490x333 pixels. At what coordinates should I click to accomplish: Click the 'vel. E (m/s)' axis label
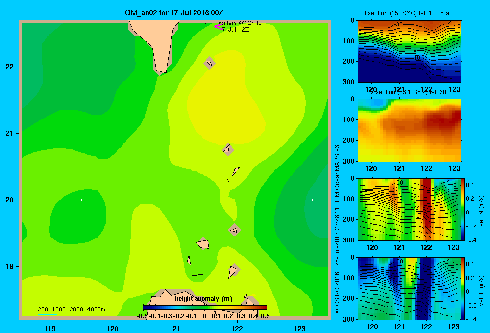tap(481, 290)
